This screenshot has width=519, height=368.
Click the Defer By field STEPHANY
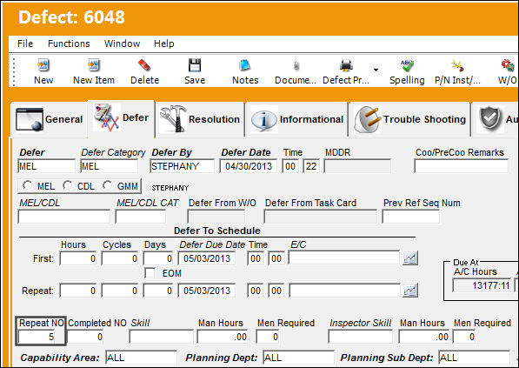click(182, 166)
